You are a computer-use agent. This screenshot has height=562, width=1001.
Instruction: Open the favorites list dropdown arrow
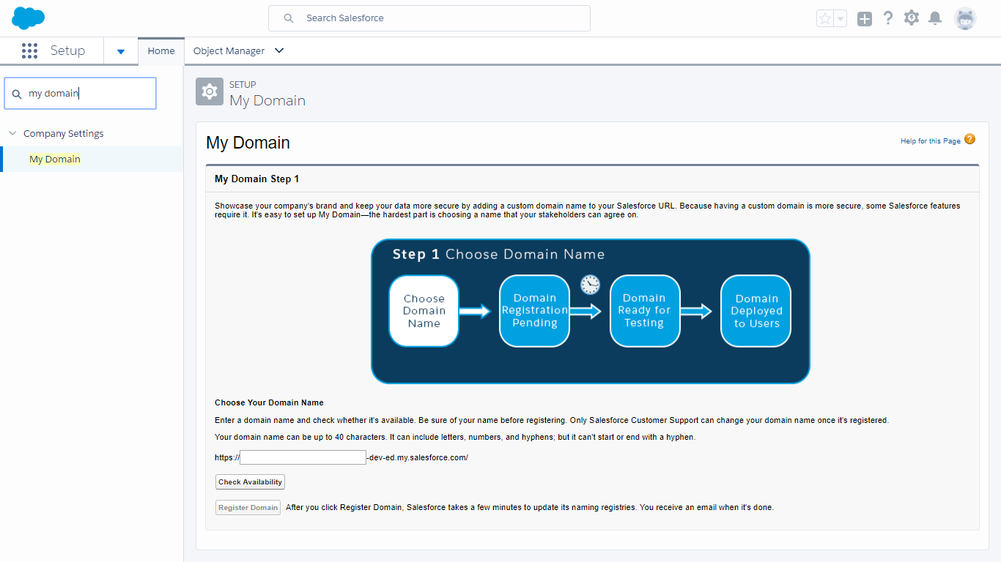point(841,19)
